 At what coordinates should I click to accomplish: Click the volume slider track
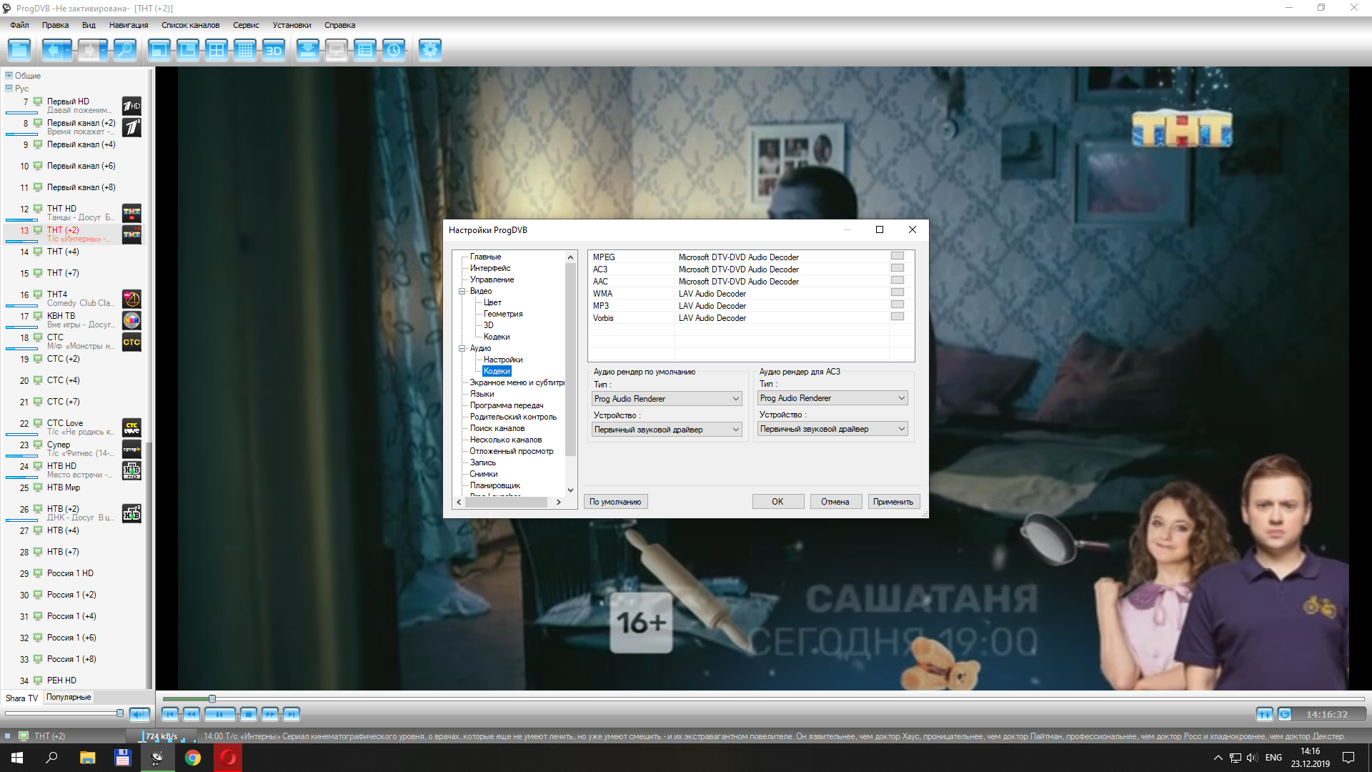(x=63, y=713)
